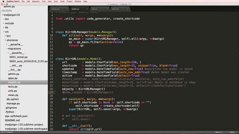
Task: Open the Selection menu
Action: click(36, 1)
